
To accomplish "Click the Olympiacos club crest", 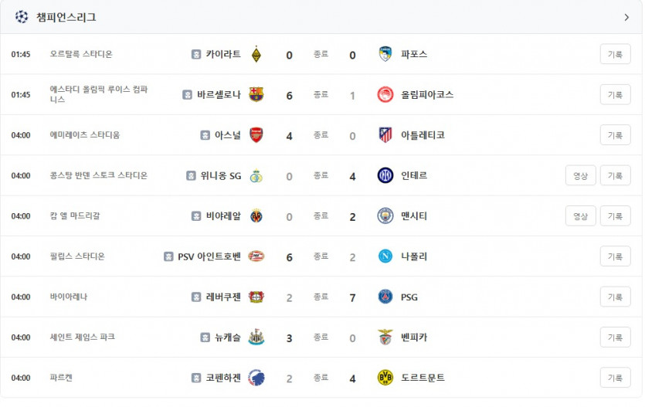I will (385, 95).
